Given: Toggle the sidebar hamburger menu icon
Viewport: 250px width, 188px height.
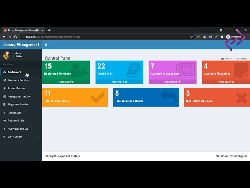Looking at the screenshot, I should click(x=46, y=45).
